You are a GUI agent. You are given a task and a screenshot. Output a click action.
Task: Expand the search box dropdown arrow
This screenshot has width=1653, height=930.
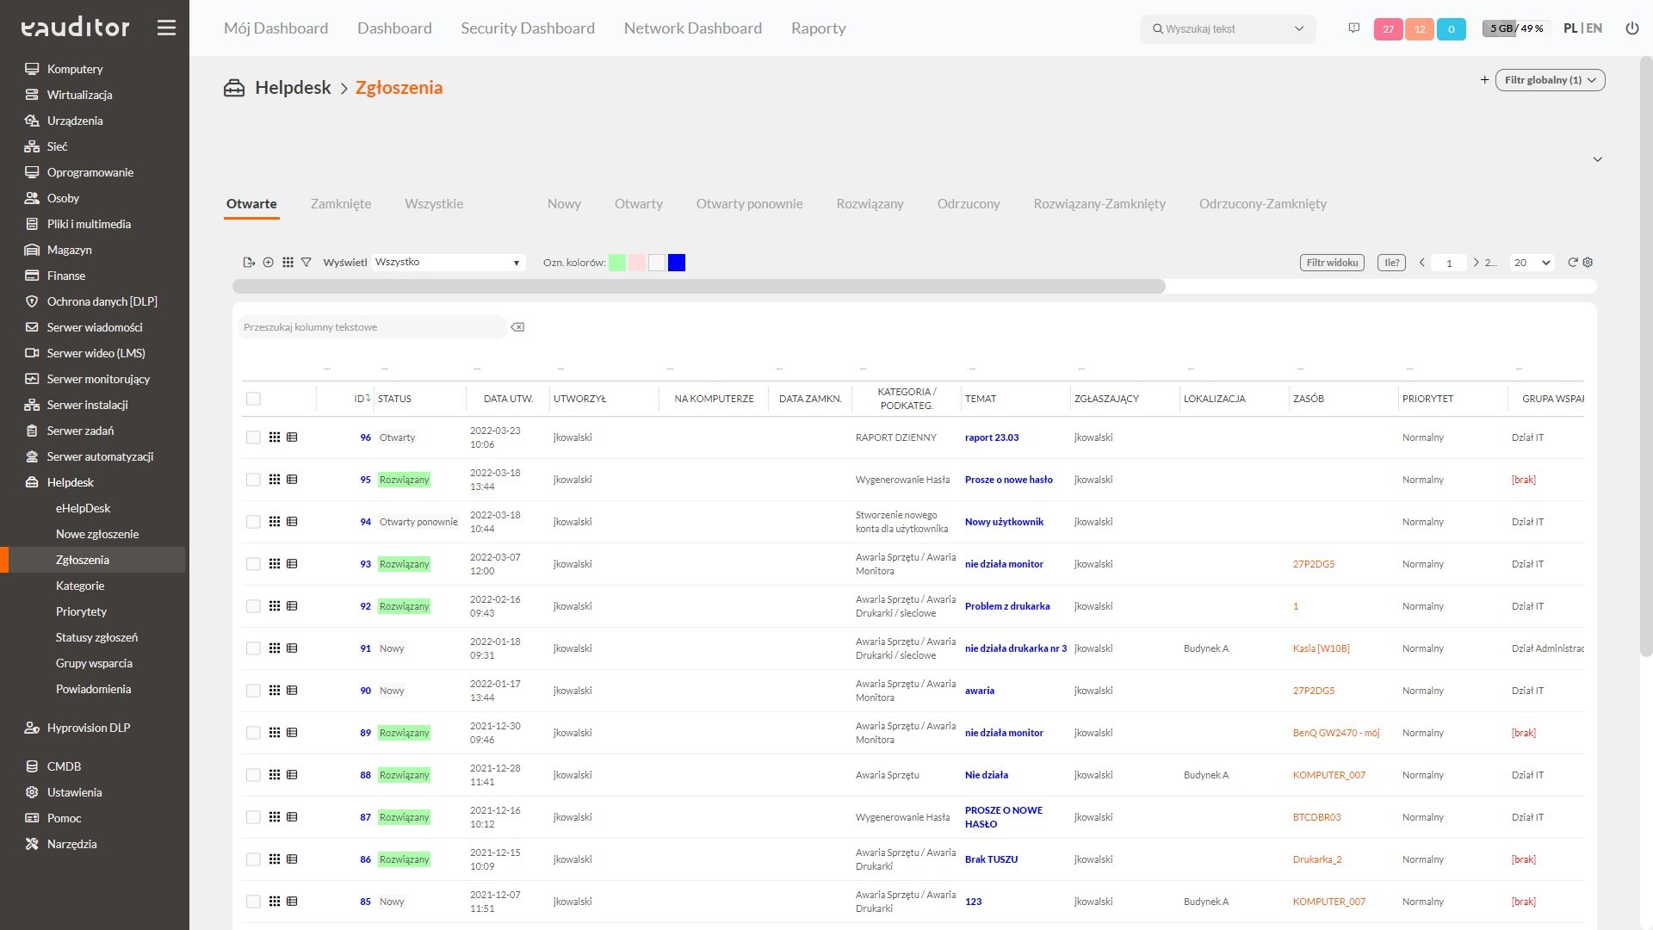coord(1299,28)
